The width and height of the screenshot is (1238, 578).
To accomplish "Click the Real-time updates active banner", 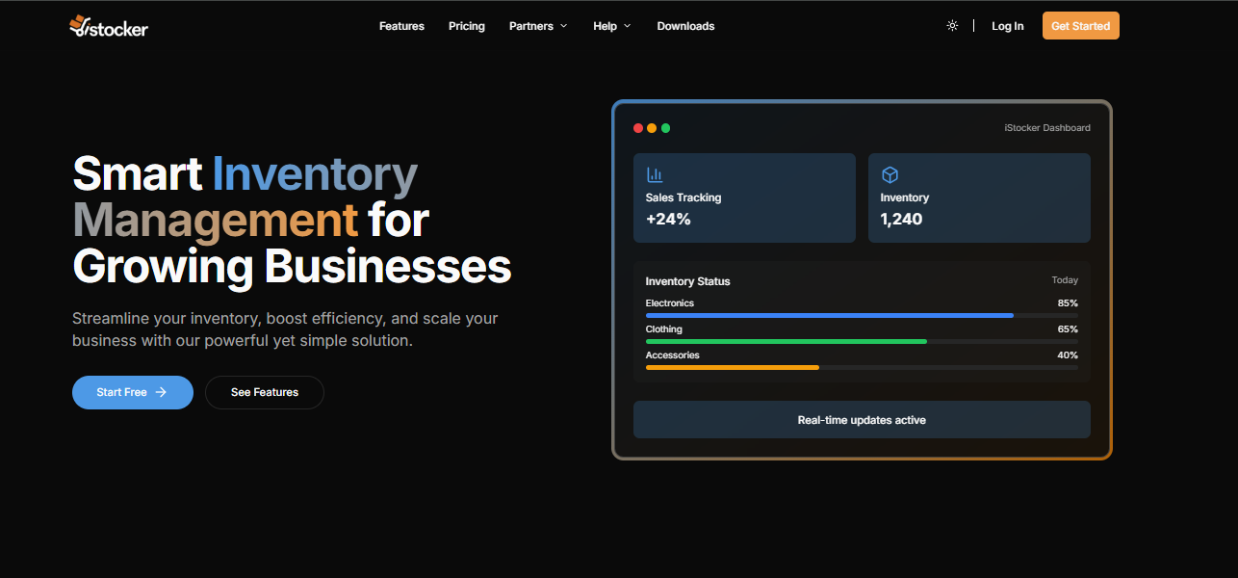I will pyautogui.click(x=862, y=420).
